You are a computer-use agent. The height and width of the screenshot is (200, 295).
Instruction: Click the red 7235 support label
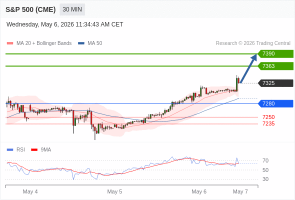coord(268,124)
